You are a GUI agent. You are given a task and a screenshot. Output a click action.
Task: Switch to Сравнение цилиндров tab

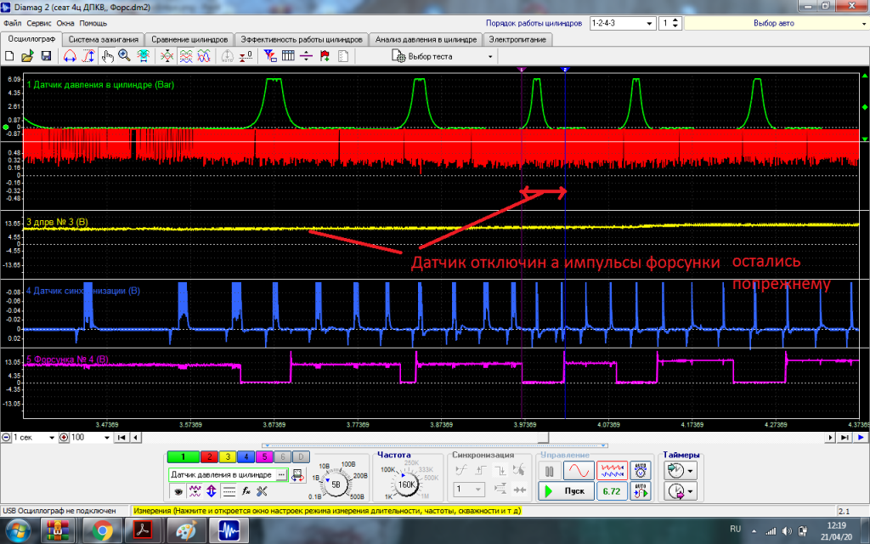[x=189, y=39]
